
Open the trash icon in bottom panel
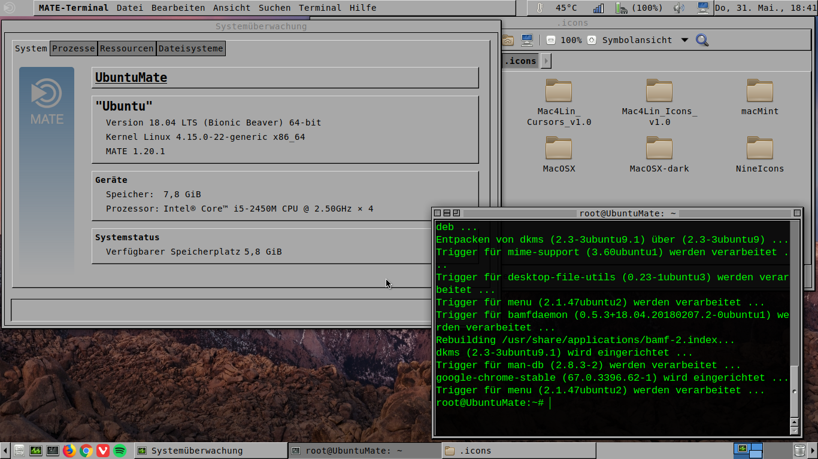tap(799, 451)
